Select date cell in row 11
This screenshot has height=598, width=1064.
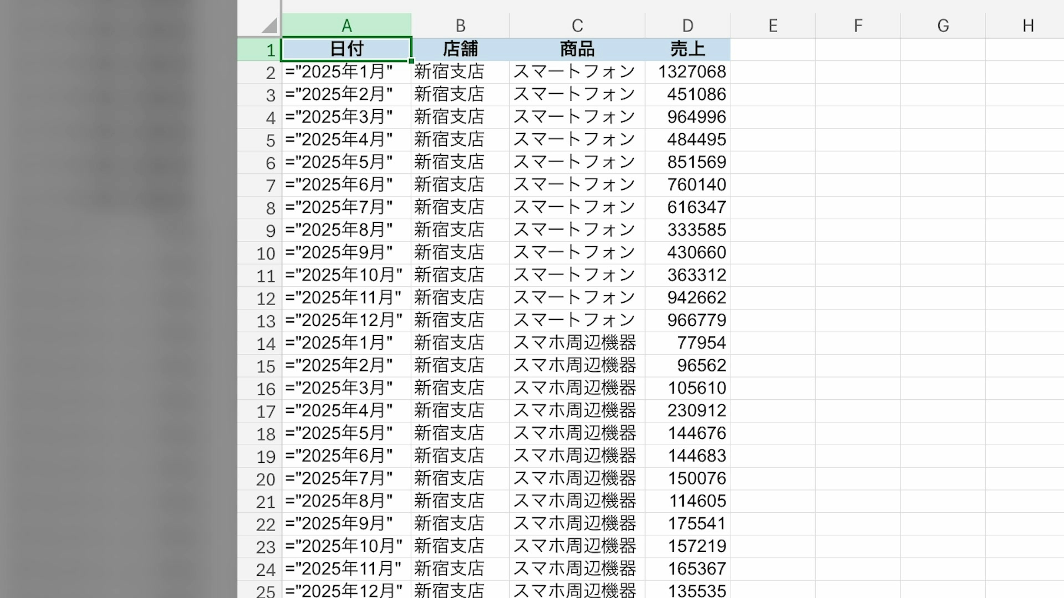coord(344,275)
